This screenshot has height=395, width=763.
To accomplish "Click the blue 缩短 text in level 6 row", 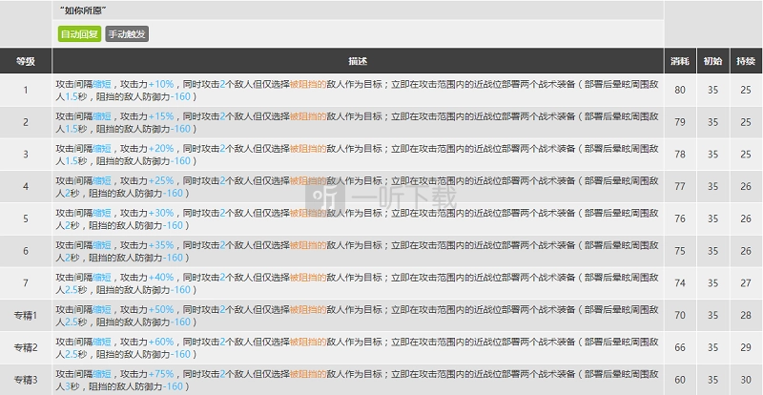I will [106, 245].
